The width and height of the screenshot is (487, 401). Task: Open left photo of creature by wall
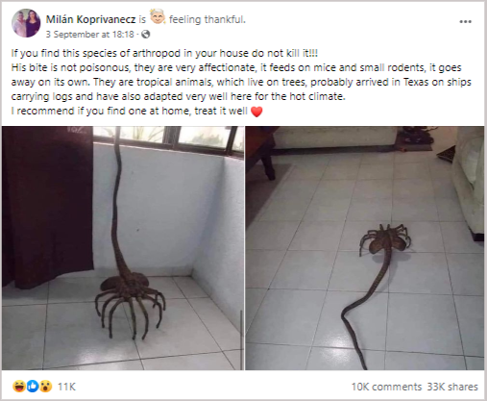tap(123, 248)
